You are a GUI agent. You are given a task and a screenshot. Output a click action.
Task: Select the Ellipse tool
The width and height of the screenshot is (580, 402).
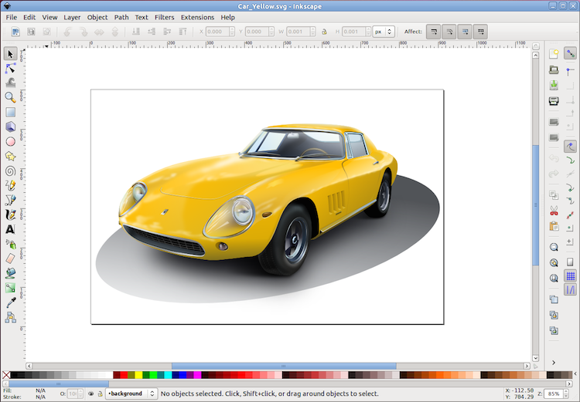tap(10, 141)
